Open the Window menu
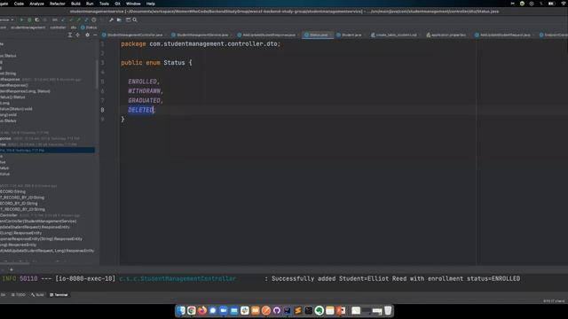568x319 pixels. [133, 4]
